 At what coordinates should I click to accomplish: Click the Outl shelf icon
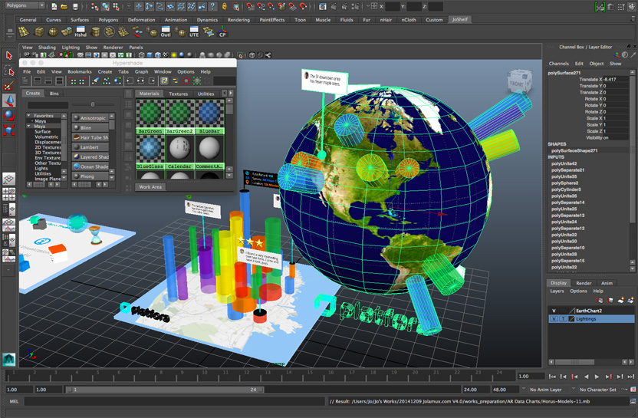[x=166, y=32]
